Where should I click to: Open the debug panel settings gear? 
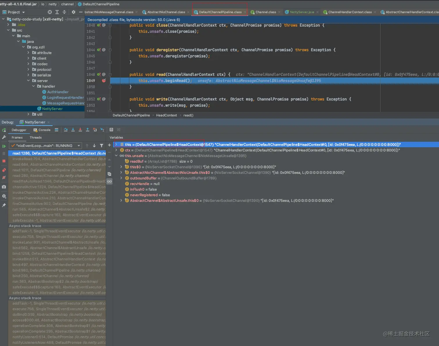4,196
